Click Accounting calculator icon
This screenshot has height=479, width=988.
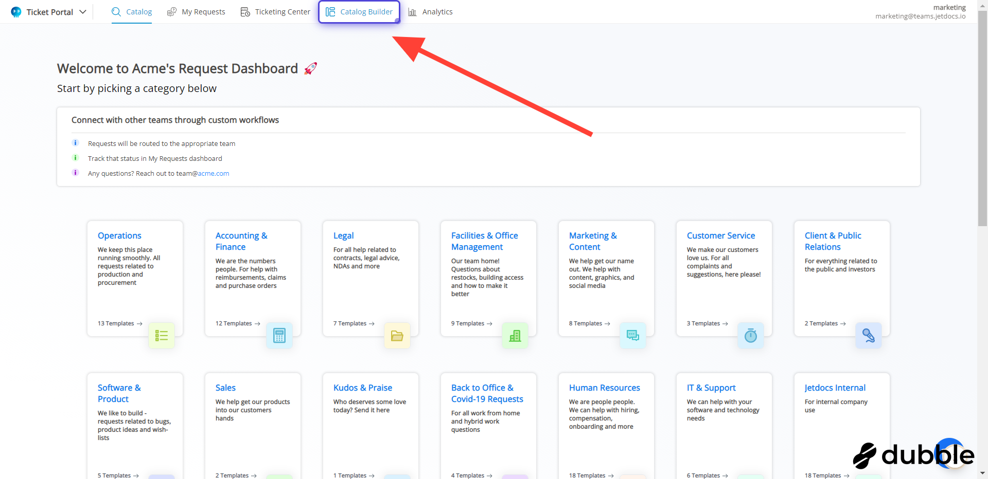coord(279,336)
